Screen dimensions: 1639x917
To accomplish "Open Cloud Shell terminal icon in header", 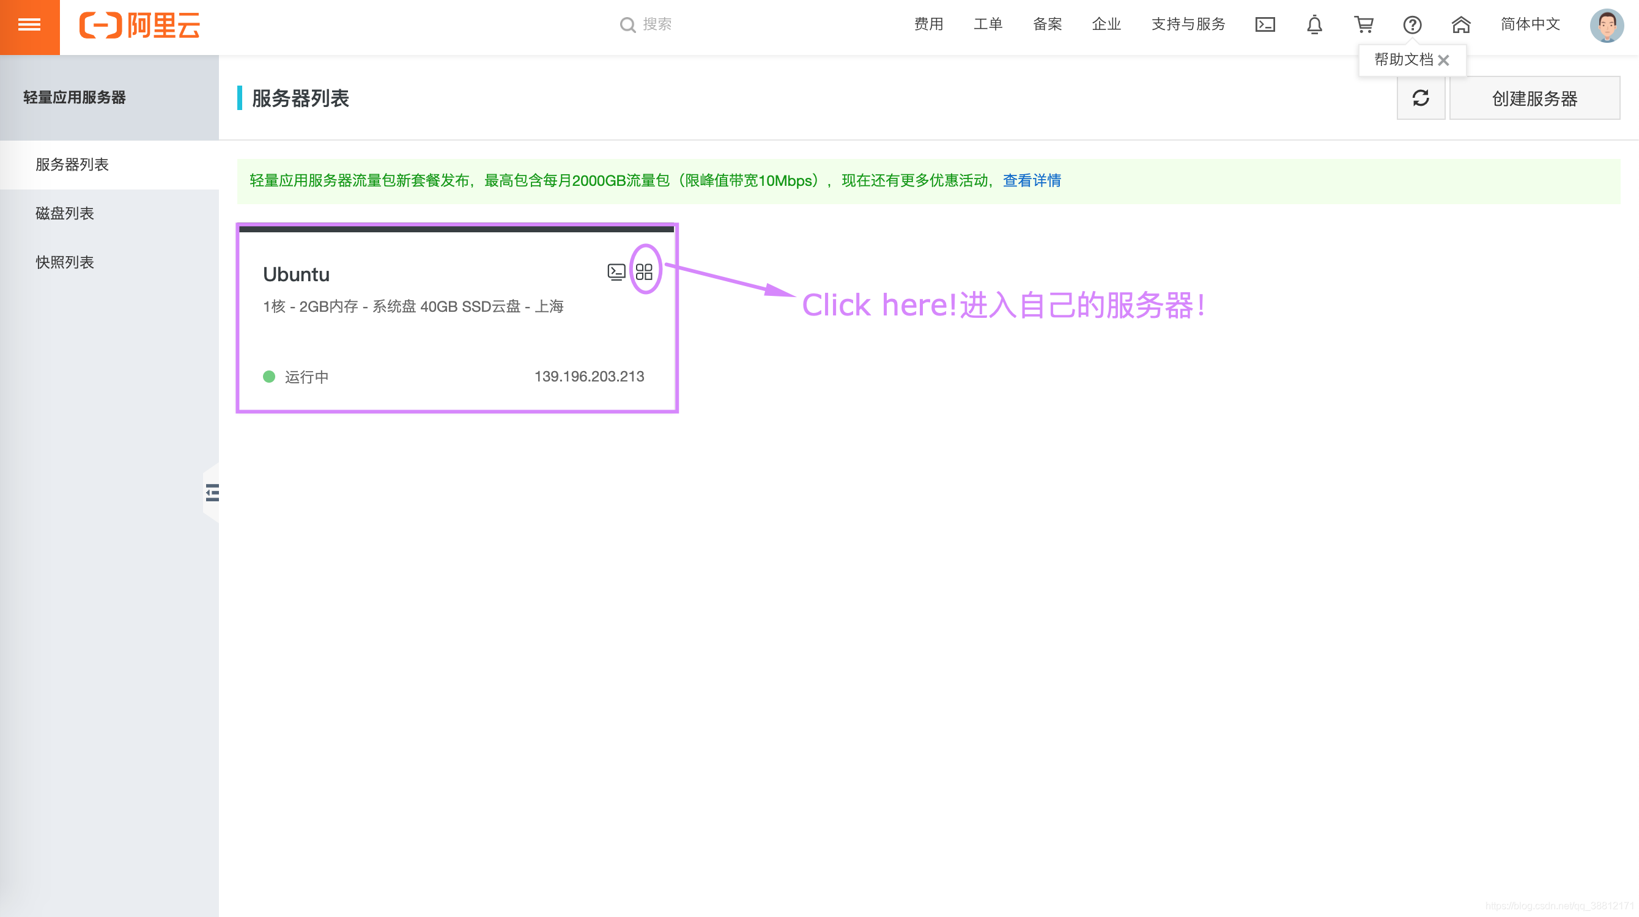I will (1264, 25).
